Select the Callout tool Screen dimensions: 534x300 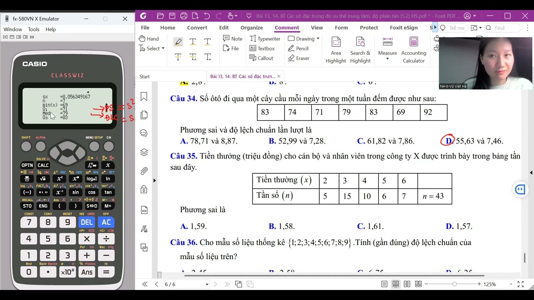point(261,58)
